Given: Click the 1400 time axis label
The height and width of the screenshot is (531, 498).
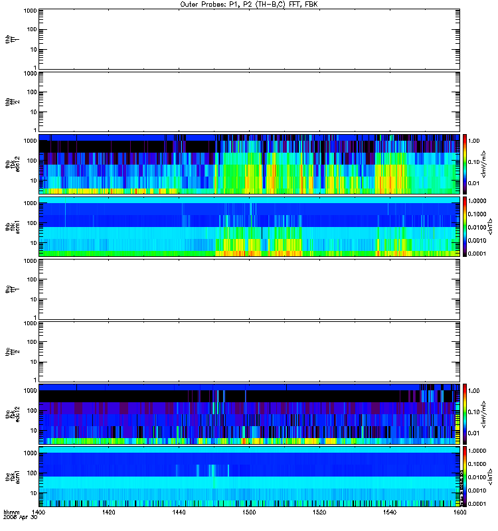Looking at the screenshot, I should click(39, 512).
